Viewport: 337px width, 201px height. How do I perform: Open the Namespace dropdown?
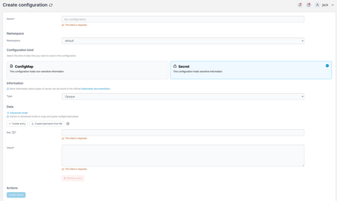[183, 41]
